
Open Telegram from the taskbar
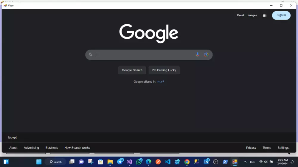tap(120, 162)
